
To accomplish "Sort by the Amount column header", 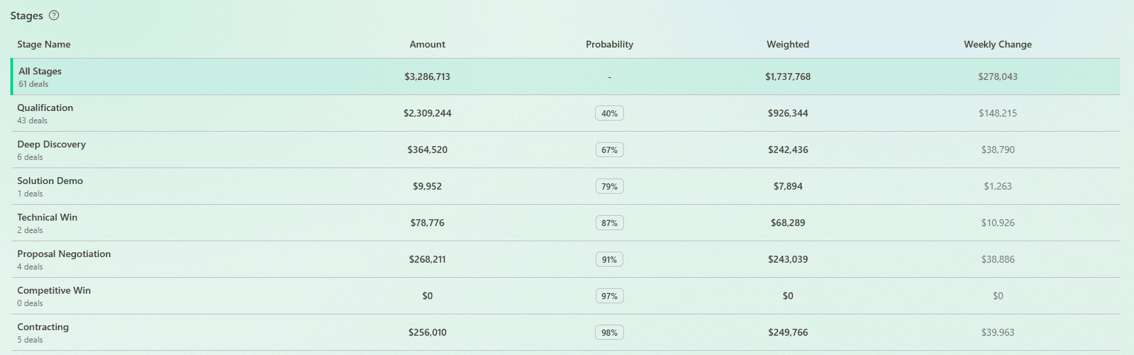I will [427, 44].
